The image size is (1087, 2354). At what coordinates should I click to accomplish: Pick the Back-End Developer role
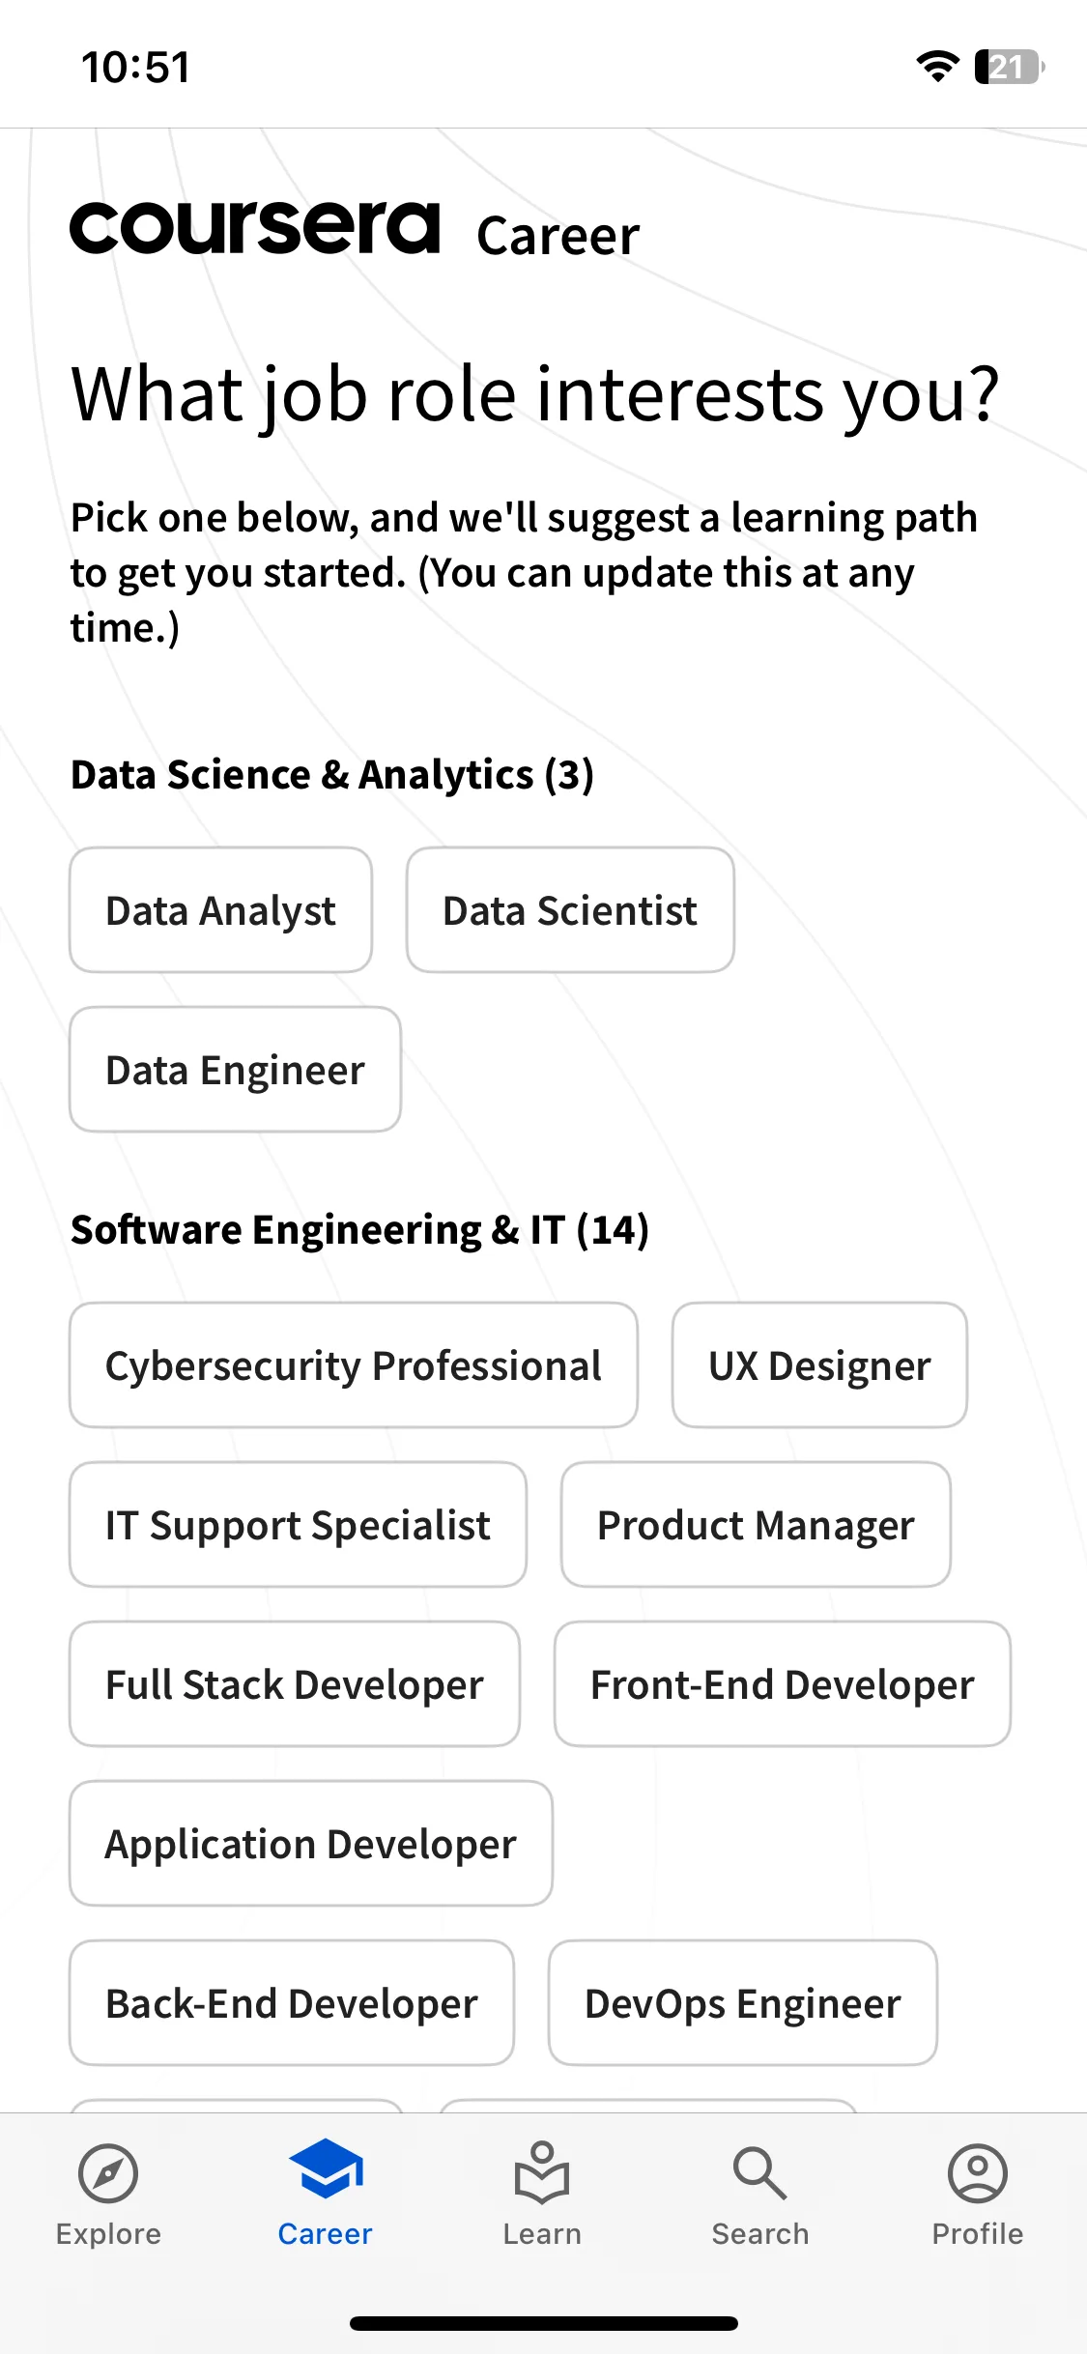(x=292, y=2003)
